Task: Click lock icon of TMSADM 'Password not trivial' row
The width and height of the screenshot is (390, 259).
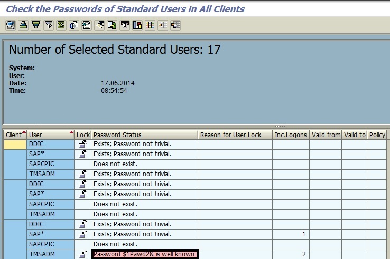Action: [x=83, y=174]
